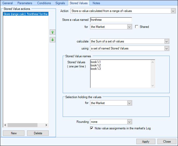
Task: Click the down arrow of Stored Values textbox scrollbar
Action: (x=152, y=85)
